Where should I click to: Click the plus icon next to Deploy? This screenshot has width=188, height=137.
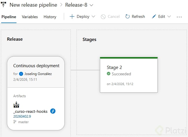pos(72,17)
